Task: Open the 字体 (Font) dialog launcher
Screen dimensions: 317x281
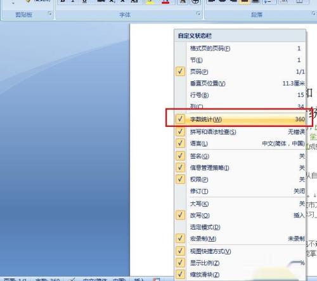Action: click(198, 13)
